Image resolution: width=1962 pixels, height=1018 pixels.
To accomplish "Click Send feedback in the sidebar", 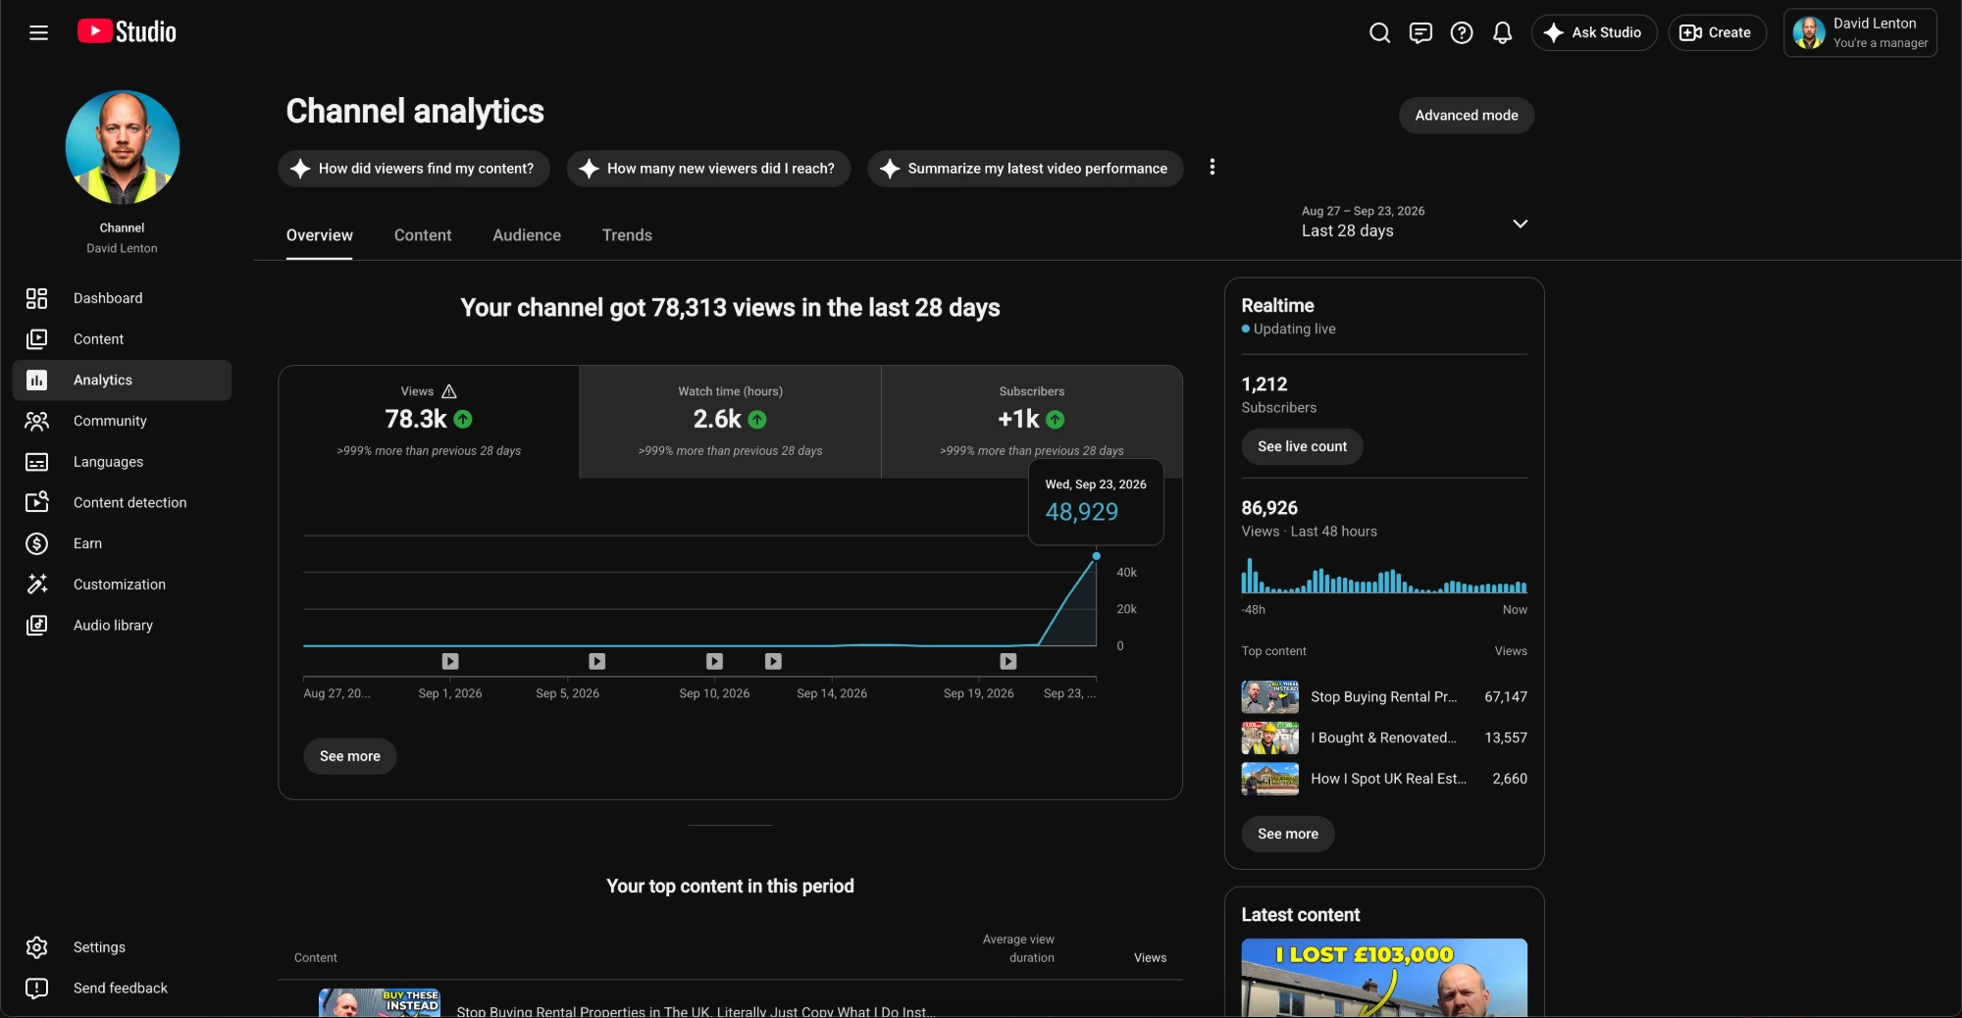I will pos(122,988).
